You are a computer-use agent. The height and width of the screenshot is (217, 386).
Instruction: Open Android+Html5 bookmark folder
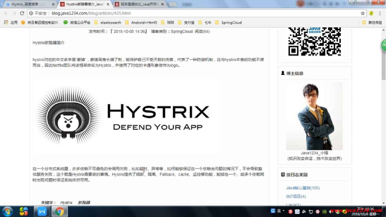point(141,23)
